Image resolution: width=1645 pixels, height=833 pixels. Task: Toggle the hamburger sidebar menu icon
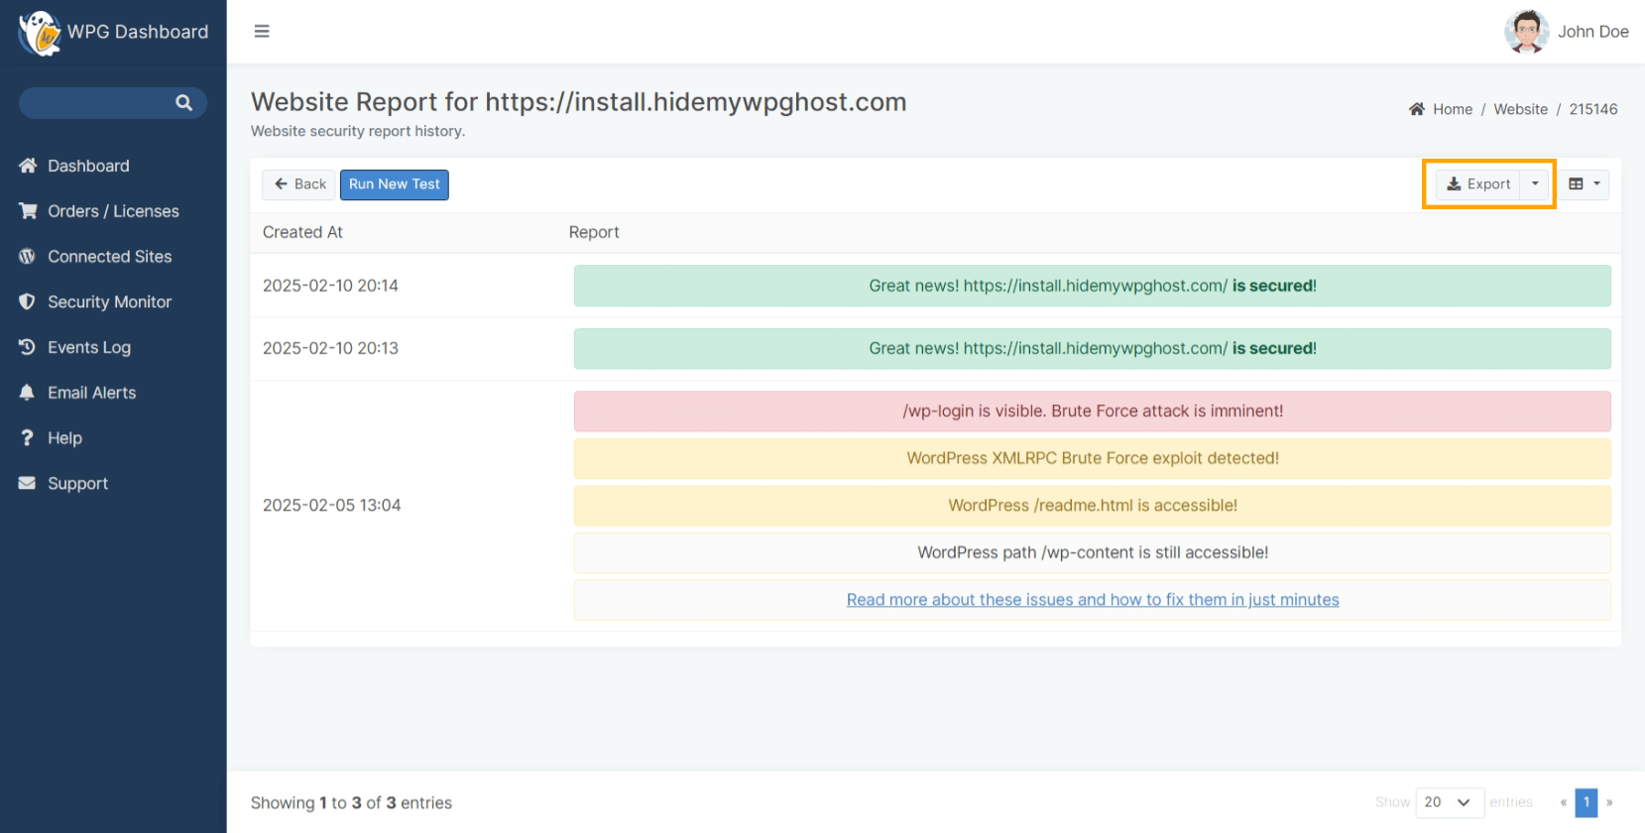pos(262,32)
